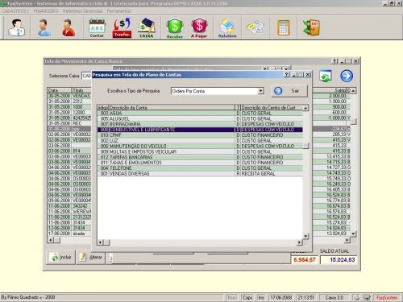Image resolution: width=403 pixels, height=302 pixels.
Task: Select cash row dated 30-05-2008 VENDAS
Action: (69, 96)
